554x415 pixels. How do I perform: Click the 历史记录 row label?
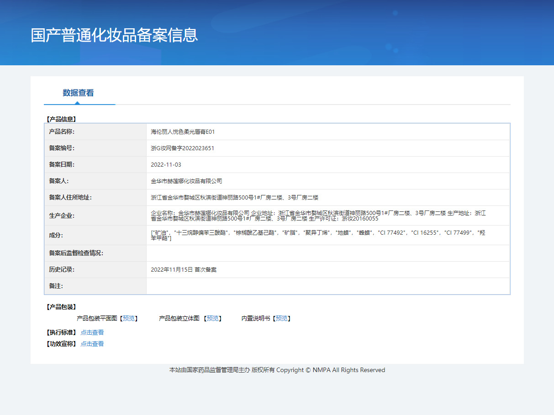coord(62,270)
